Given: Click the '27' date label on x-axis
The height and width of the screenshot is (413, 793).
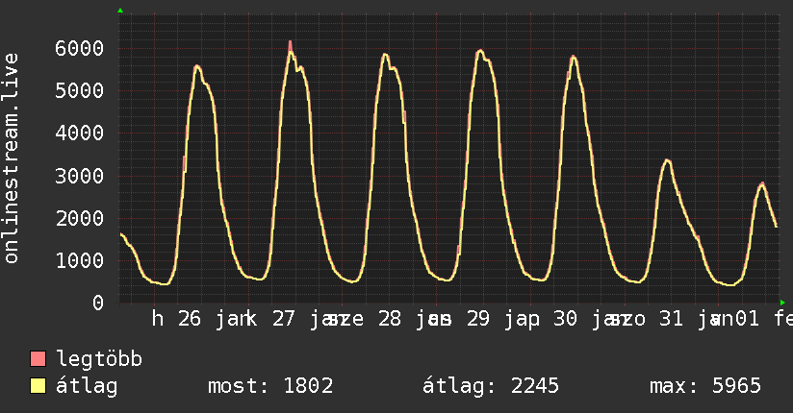Looking at the screenshot, I should click(x=283, y=319).
